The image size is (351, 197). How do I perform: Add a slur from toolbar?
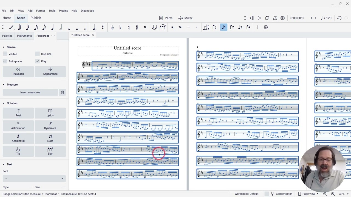[x=163, y=27]
